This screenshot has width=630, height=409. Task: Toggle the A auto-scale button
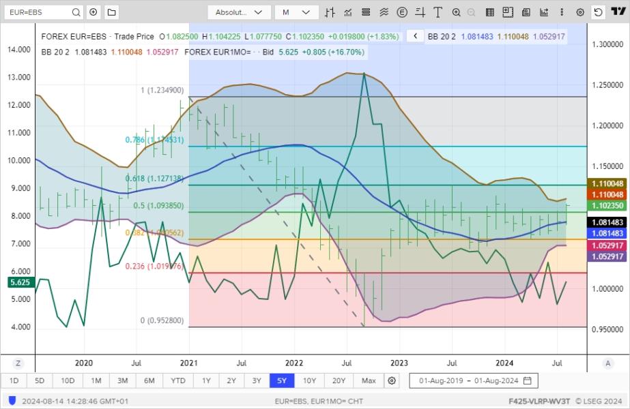point(607,363)
